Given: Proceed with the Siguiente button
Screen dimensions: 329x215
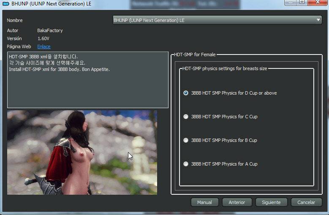Looking at the screenshot, I should coord(271,202).
